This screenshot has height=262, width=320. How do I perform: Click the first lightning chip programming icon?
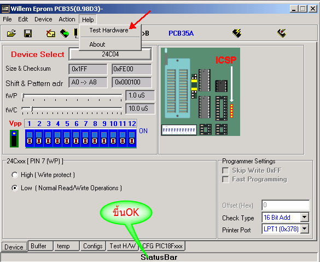[x=237, y=33]
